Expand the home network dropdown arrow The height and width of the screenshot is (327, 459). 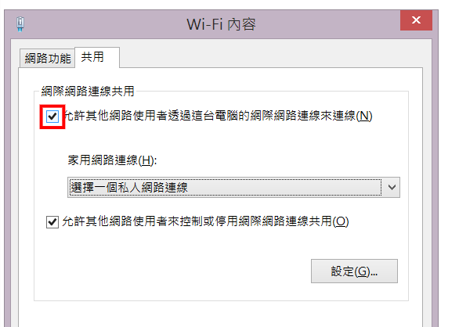(392, 187)
